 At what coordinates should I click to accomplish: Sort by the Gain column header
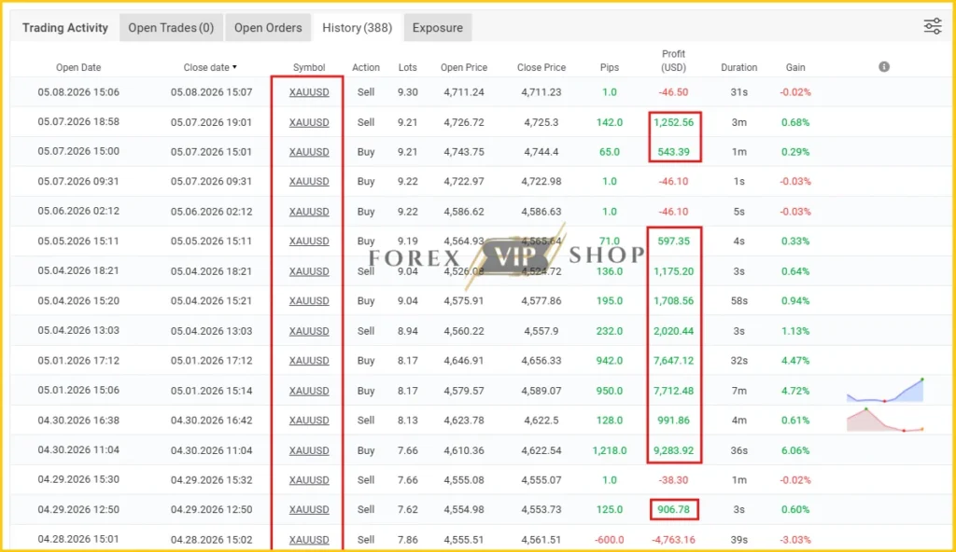pos(795,68)
